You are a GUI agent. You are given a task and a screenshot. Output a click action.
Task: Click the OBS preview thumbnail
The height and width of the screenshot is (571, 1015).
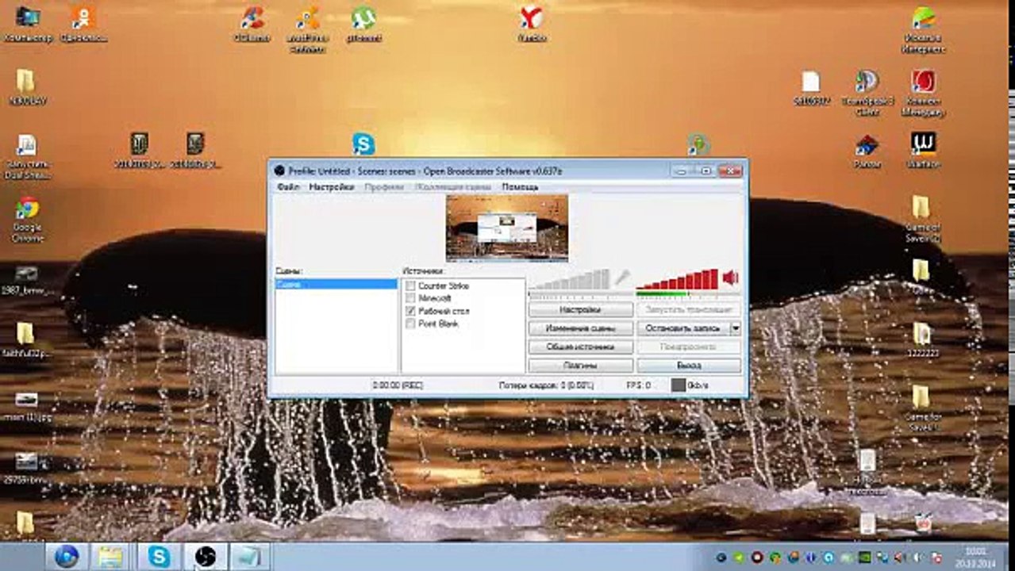pyautogui.click(x=507, y=228)
